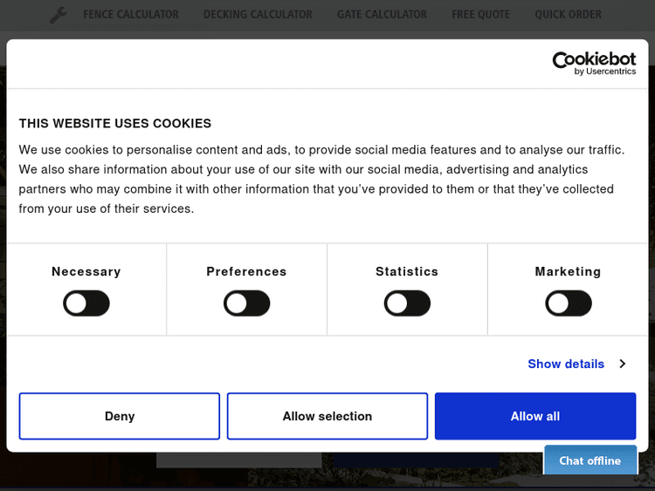
Task: Open the Chat offline widget
Action: 590,460
